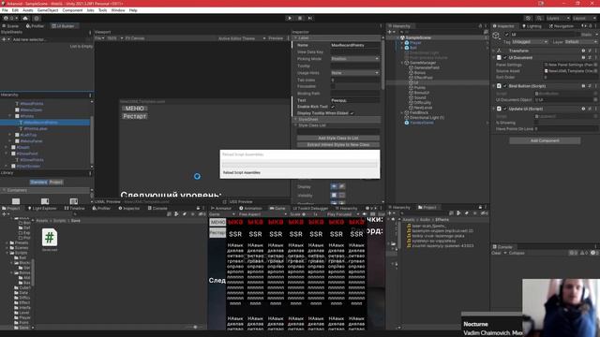Toggle the Focusable checkbox

(333, 86)
